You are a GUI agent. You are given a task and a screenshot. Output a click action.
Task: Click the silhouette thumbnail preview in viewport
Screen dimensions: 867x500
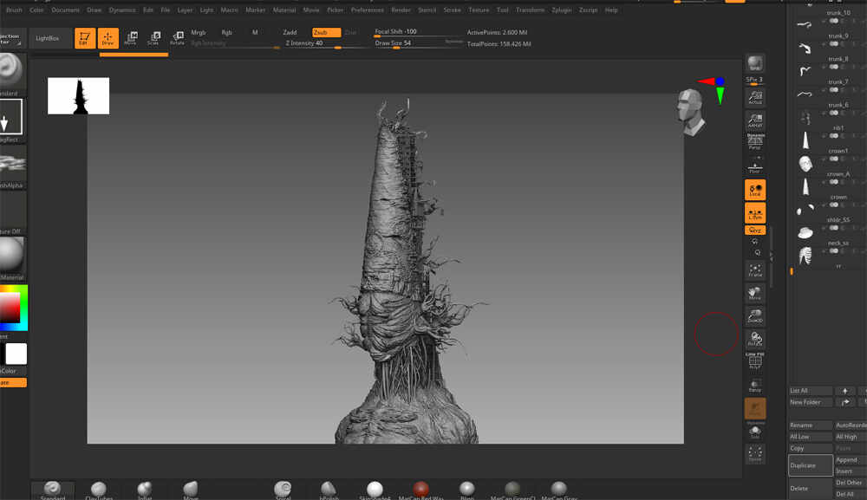pyautogui.click(x=79, y=96)
